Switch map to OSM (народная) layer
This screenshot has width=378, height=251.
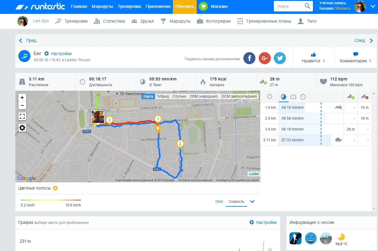tap(204, 96)
